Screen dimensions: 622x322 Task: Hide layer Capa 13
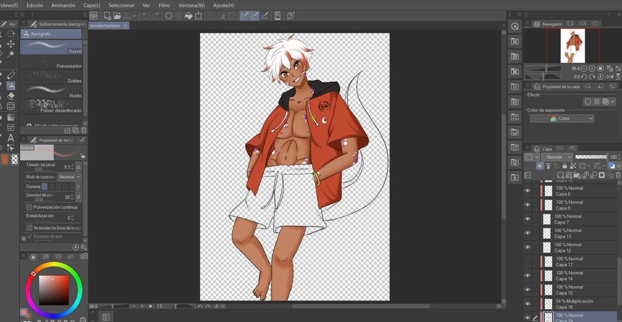527,233
